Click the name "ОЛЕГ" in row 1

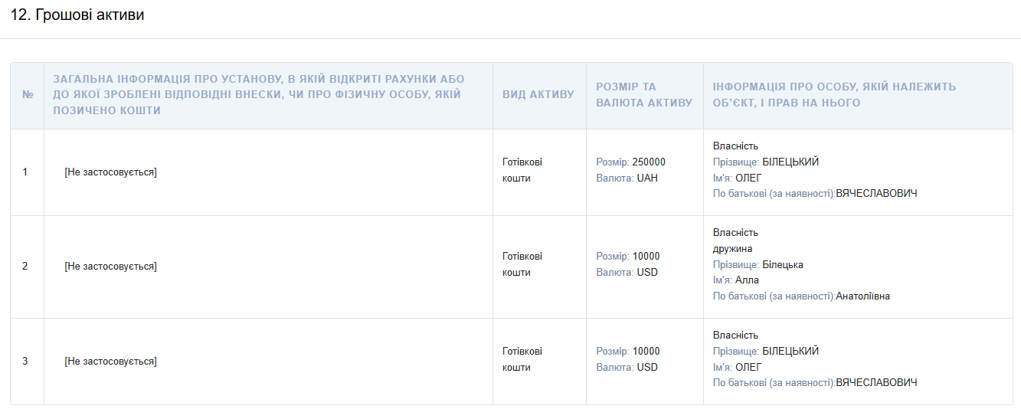[748, 178]
